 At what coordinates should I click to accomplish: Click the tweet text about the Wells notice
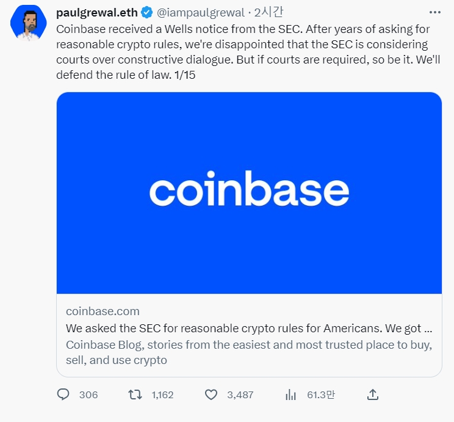[x=248, y=52]
